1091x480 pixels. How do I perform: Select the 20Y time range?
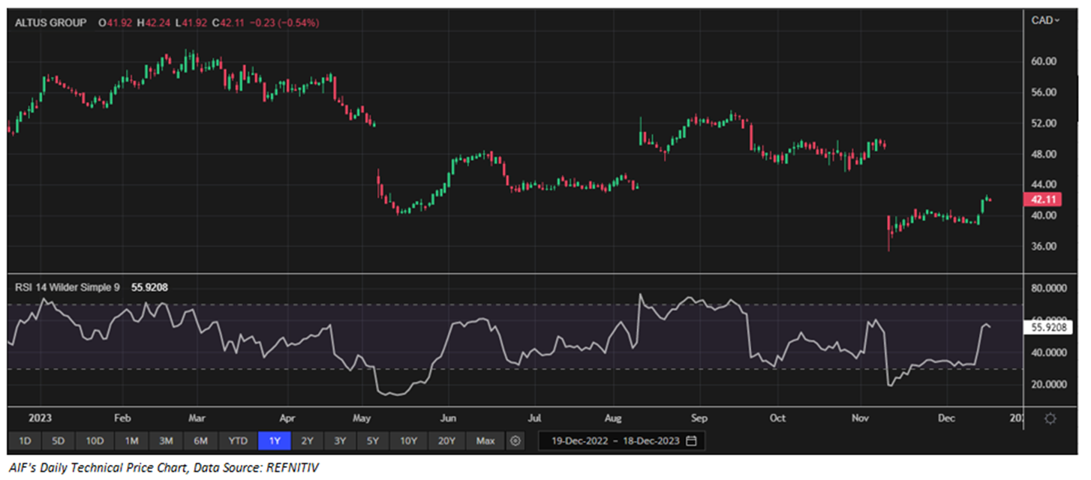click(446, 441)
